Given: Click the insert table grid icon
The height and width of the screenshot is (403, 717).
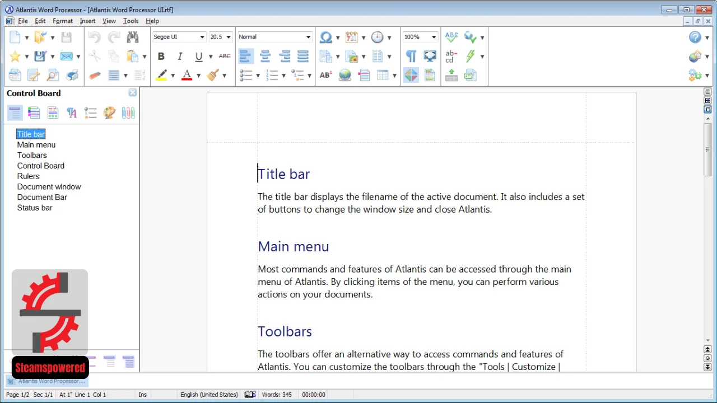Looking at the screenshot, I should [x=383, y=75].
